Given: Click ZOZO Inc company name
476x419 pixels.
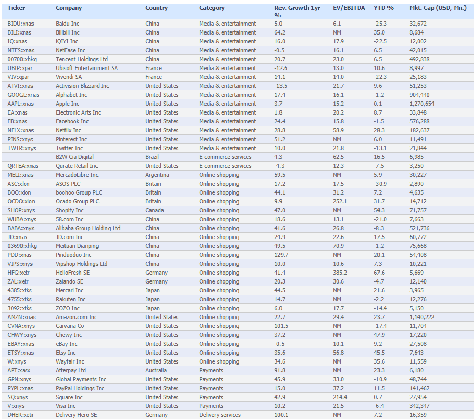Looking at the screenshot, I should [68, 308].
